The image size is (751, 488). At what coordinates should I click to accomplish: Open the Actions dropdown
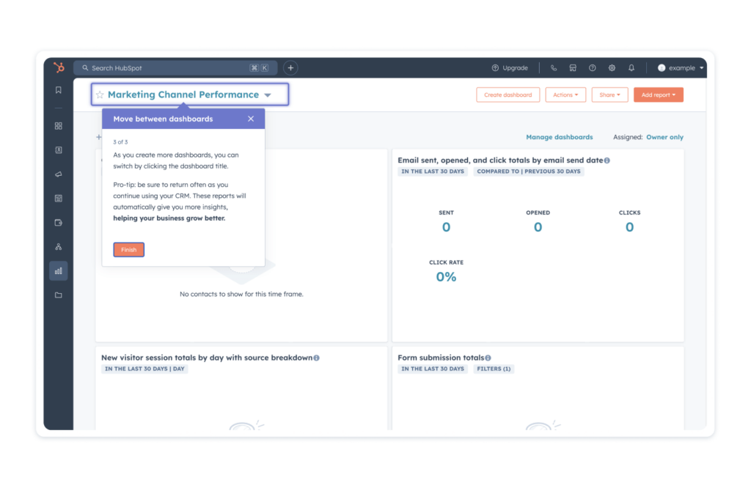pyautogui.click(x=565, y=95)
